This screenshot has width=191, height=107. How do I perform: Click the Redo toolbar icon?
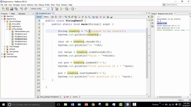tap(26, 9)
